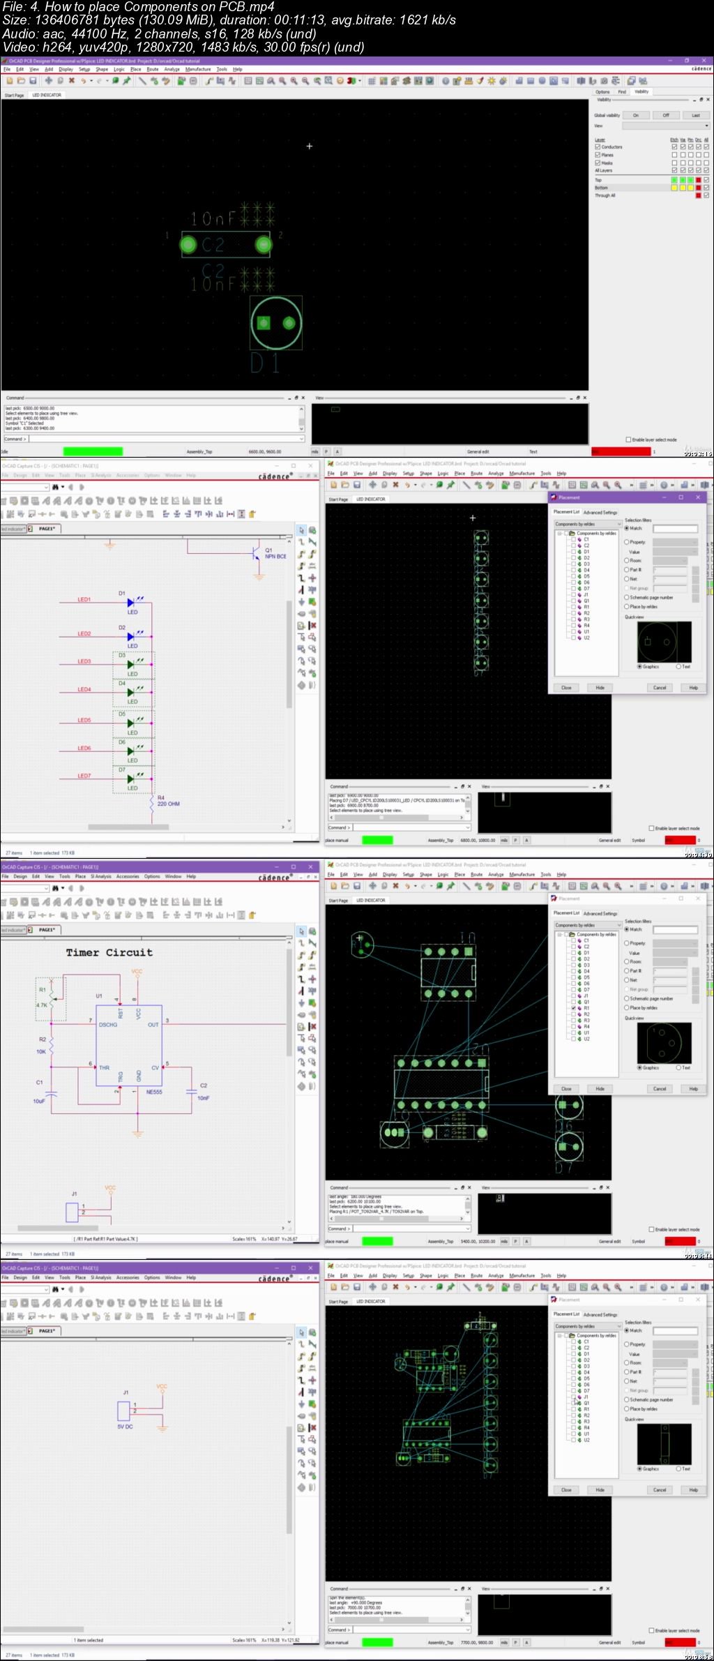Open the Manufacture menu in the top frame
The image size is (714, 1661).
click(198, 69)
